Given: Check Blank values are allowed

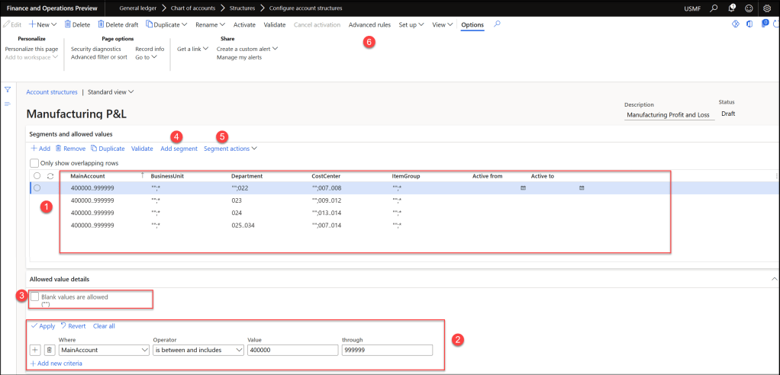Looking at the screenshot, I should pyautogui.click(x=34, y=296).
